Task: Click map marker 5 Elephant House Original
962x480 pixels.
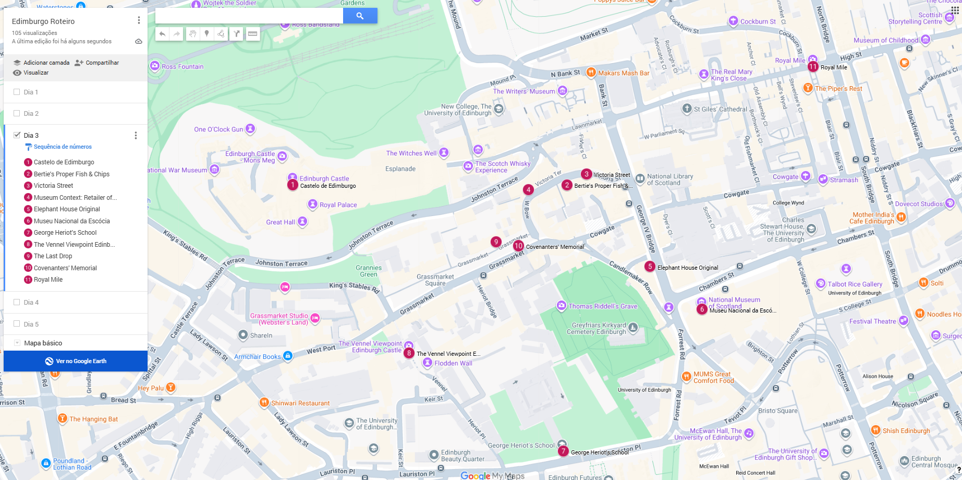Action: coord(650,267)
